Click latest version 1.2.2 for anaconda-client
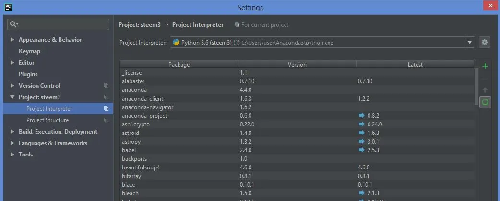 point(364,99)
